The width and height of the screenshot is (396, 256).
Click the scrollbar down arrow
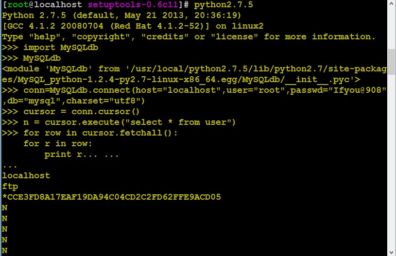[x=392, y=252]
